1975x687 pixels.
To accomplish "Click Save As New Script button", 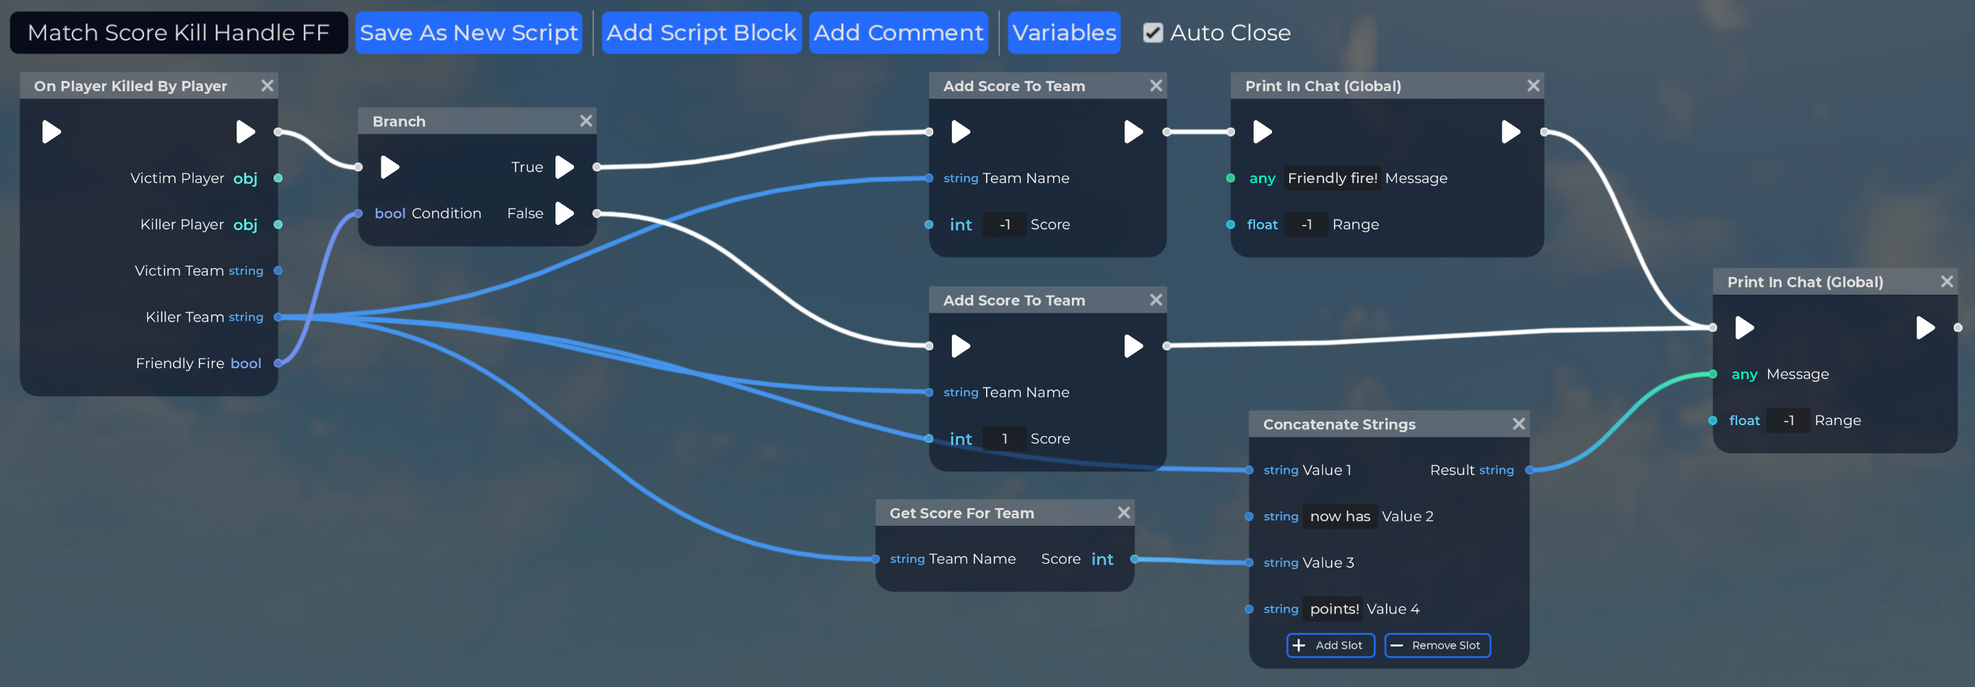I will (468, 33).
